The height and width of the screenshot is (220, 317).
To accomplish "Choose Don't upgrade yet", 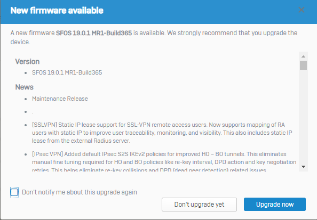I will coord(199,205).
